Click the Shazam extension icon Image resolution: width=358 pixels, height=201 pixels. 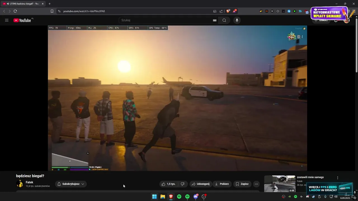pyautogui.click(x=289, y=11)
